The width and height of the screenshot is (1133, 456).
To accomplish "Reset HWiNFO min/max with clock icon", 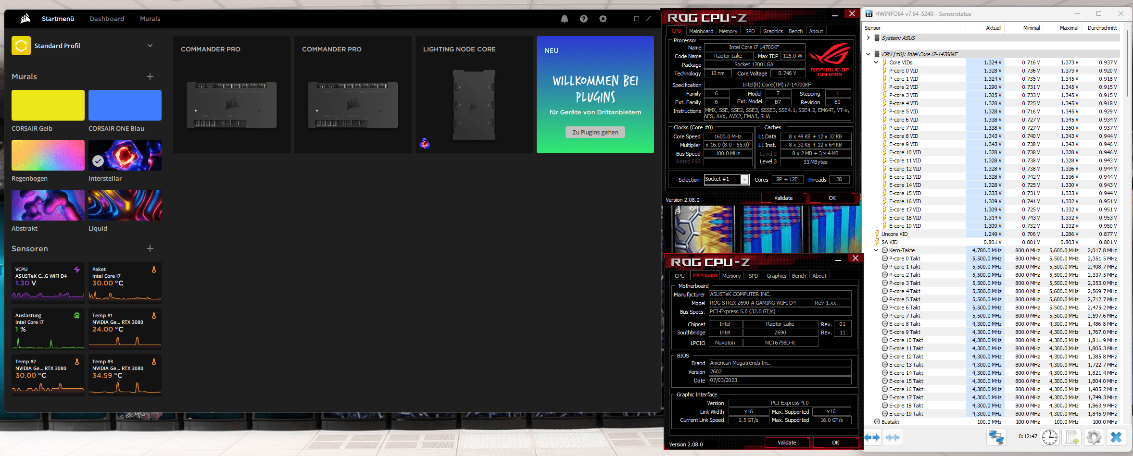I will (x=1050, y=437).
